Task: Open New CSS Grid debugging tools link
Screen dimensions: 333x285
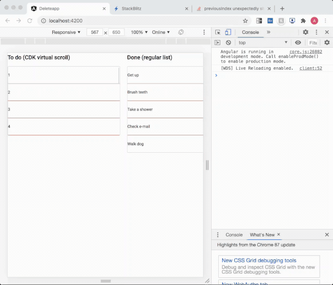Action: [259, 260]
